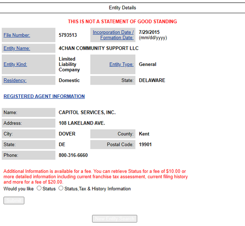Click the Submit button
Image resolution: width=245 pixels, height=226 pixels.
click(14, 200)
